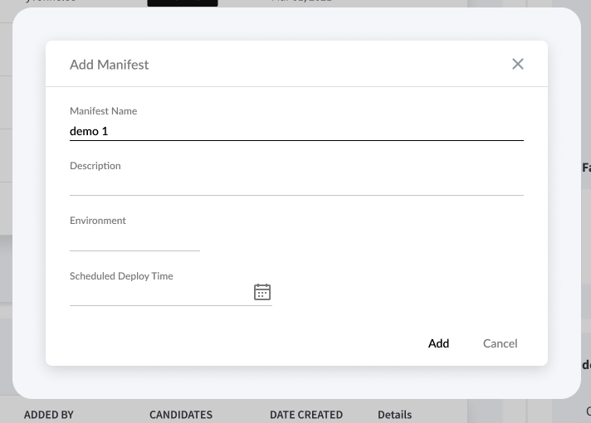Focus the Description text field

tap(296, 185)
